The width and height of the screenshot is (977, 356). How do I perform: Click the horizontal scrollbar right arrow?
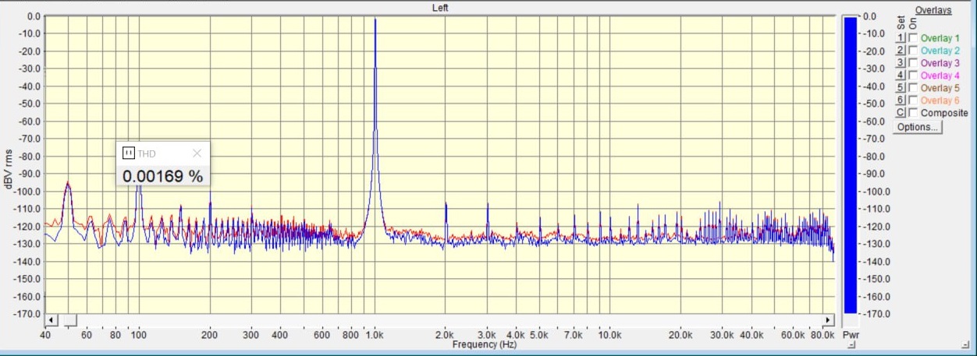coord(829,320)
